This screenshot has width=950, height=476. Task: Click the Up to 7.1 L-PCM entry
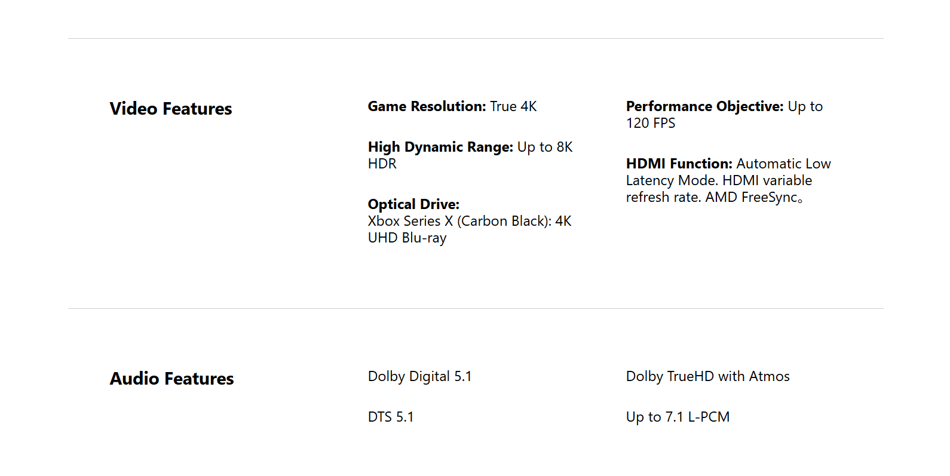(678, 417)
